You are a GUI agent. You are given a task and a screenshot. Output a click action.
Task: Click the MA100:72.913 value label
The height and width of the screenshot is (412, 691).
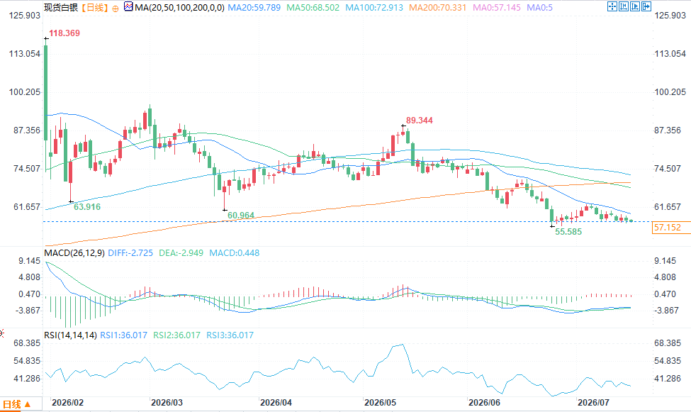coord(374,8)
